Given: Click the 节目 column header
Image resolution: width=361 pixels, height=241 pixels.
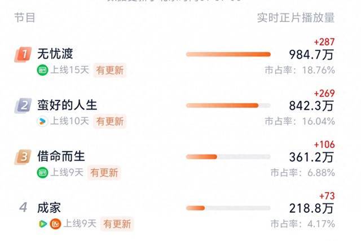Looking at the screenshot, I should point(25,17).
